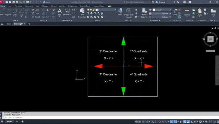Click the Rotate icon in Modify panel
This screenshot has width=219, height=124.
point(43,10)
